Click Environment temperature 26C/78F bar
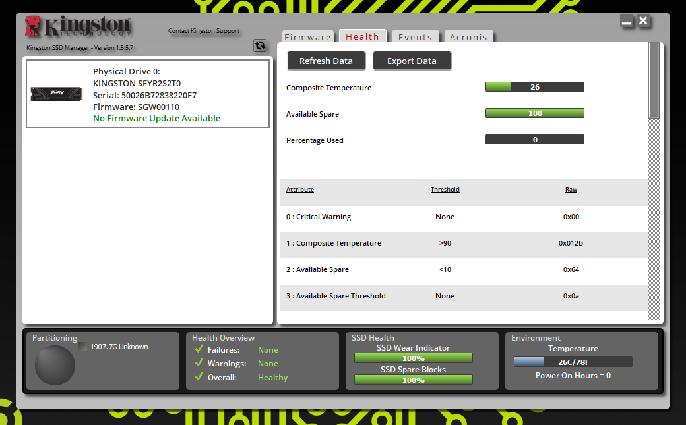The width and height of the screenshot is (686, 425). click(573, 362)
